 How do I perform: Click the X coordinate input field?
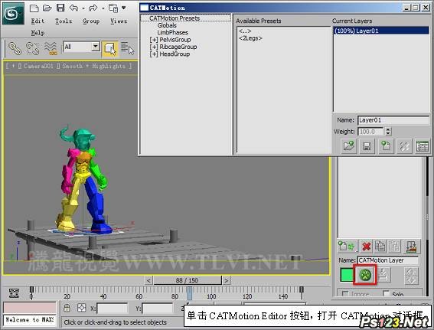[x=113, y=308]
